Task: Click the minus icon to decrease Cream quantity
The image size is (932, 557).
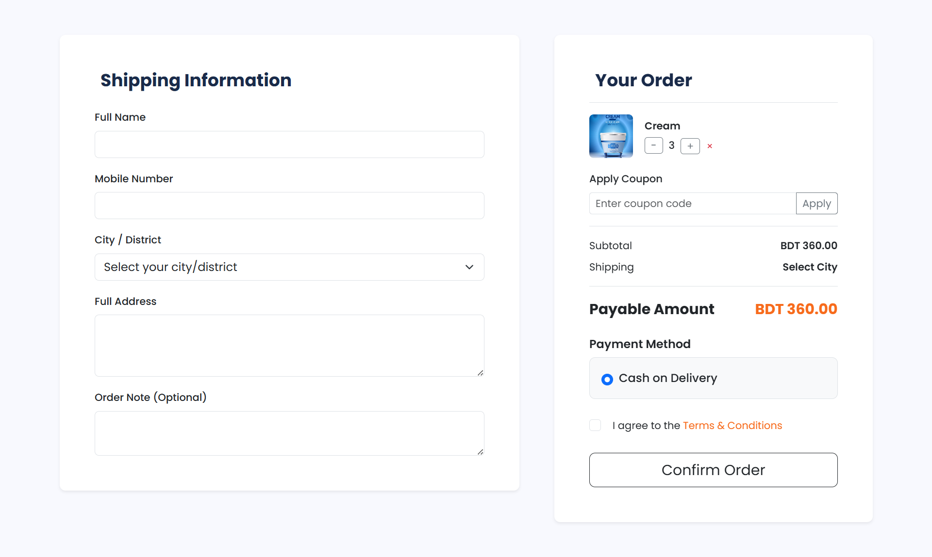Action: [x=653, y=145]
